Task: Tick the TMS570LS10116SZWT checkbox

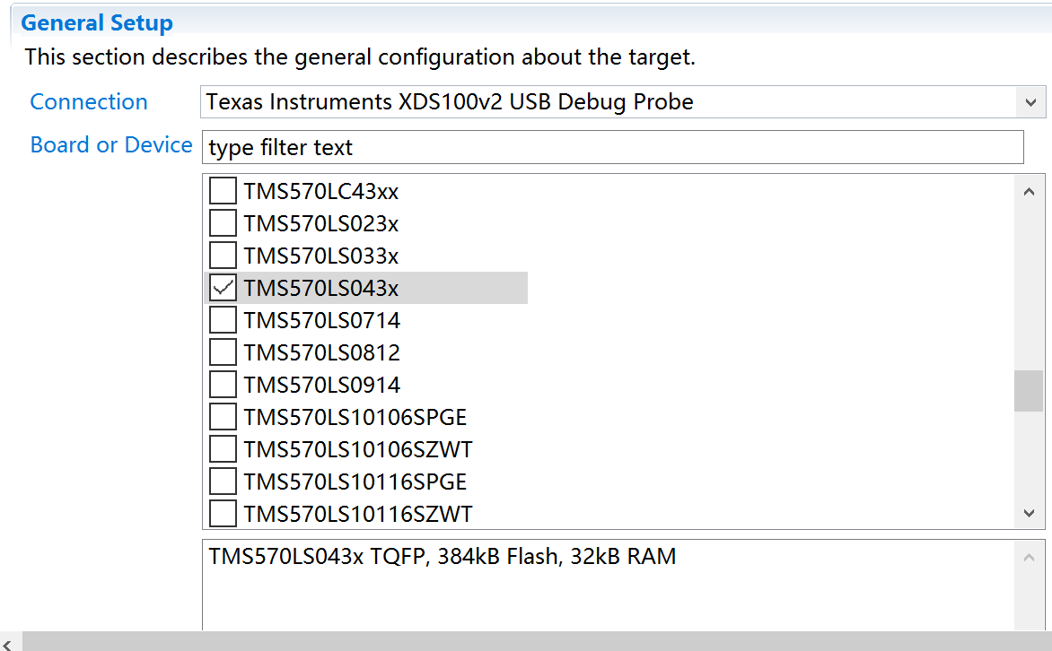Action: click(223, 514)
